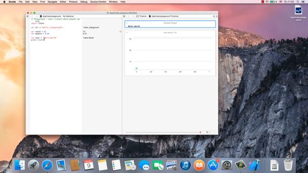The height and width of the screenshot is (173, 308).
Task: Open System Preferences from the Dock
Action: point(227,165)
